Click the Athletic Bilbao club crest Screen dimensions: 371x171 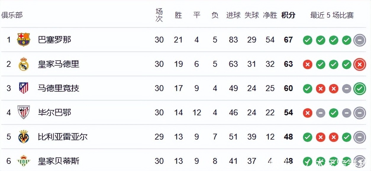(x=24, y=112)
